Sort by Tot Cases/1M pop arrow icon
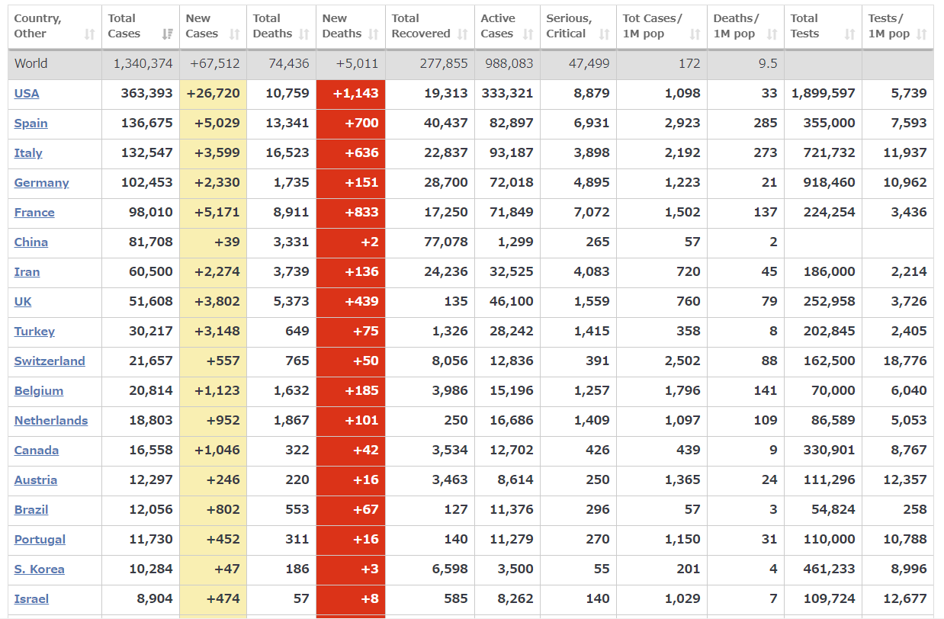 click(695, 34)
